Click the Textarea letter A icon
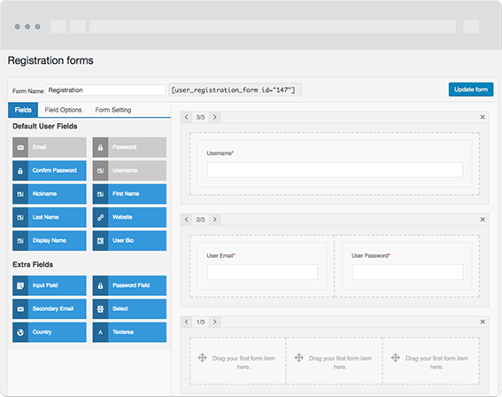Image resolution: width=502 pixels, height=397 pixels. [101, 332]
